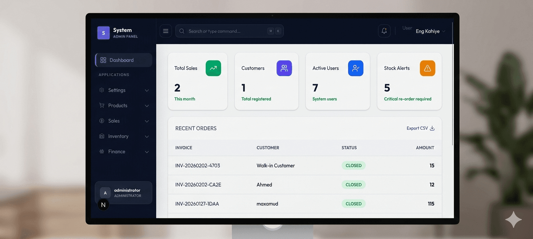The width and height of the screenshot is (533, 239).
Task: Open the Eng Kahiye user dropdown
Action: pyautogui.click(x=430, y=31)
